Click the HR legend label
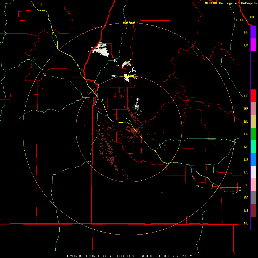Image resolution: width=258 pixels, height=258 pixels. point(246,134)
